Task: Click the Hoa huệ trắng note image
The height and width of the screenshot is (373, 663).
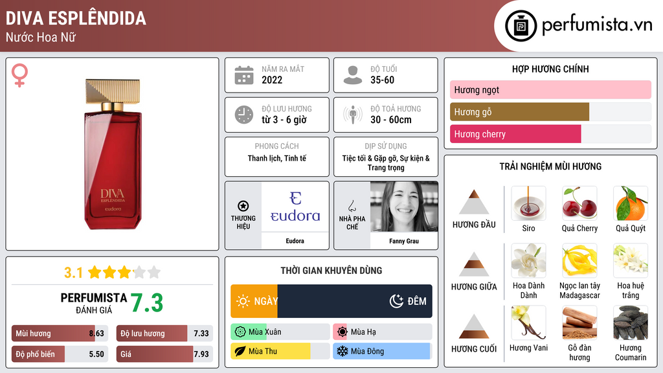Action: click(x=631, y=260)
